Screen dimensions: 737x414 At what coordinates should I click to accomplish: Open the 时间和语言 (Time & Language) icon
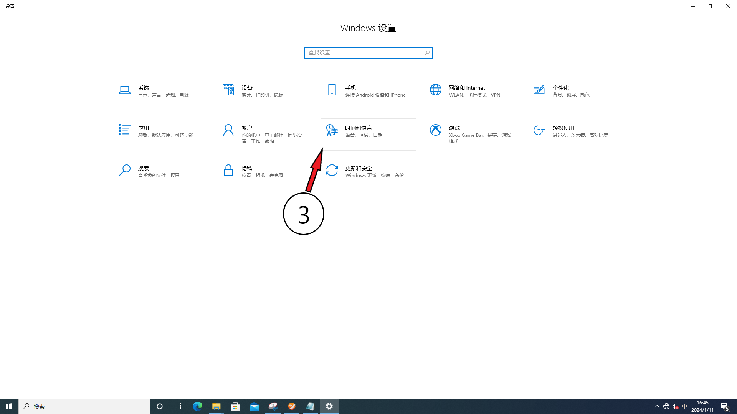click(332, 130)
